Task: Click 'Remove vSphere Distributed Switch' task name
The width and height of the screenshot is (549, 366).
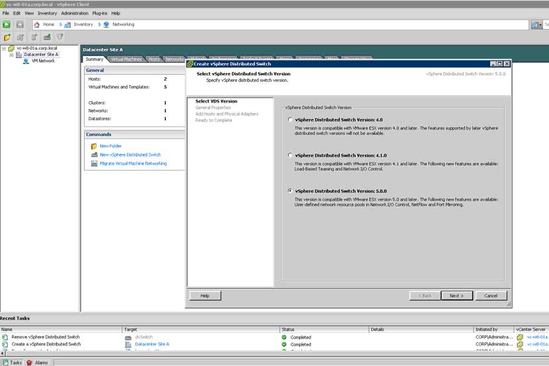Action: click(x=46, y=337)
